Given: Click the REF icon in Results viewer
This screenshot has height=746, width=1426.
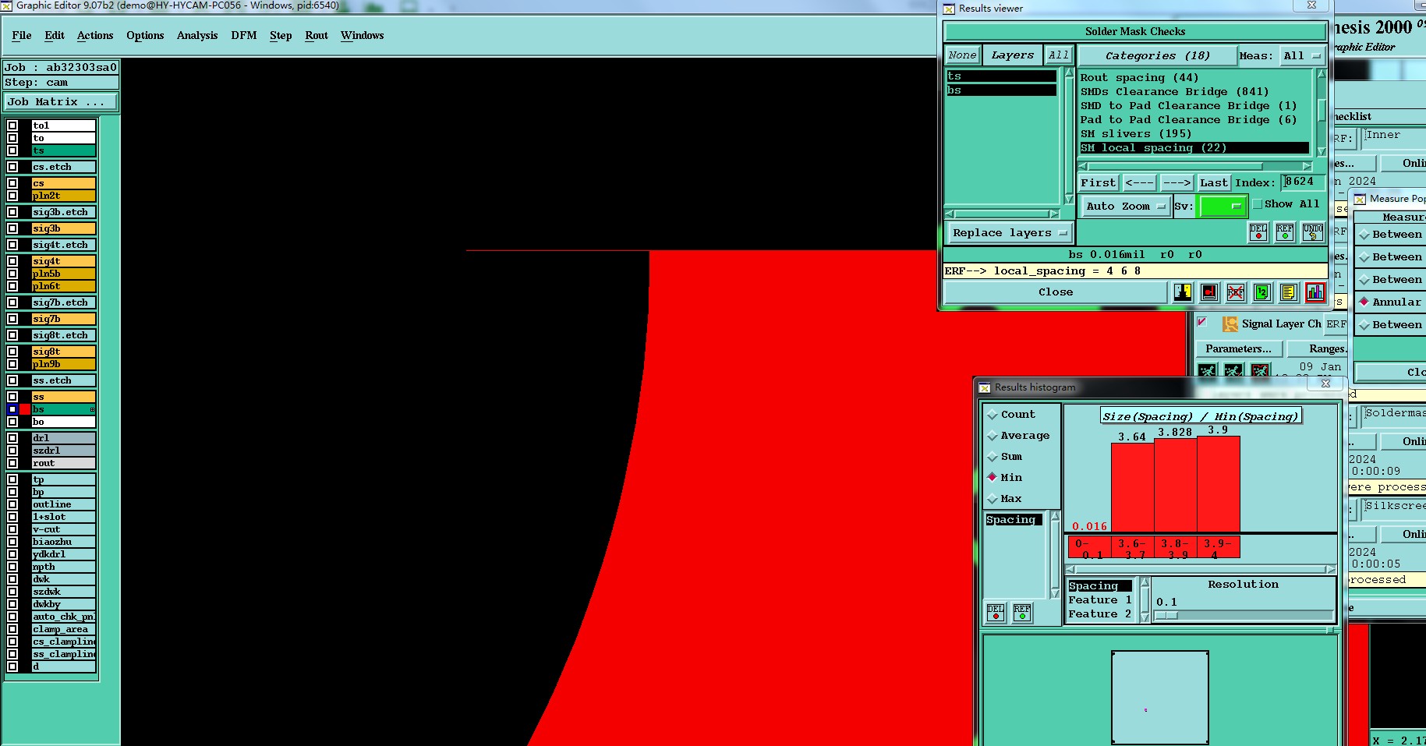Looking at the screenshot, I should point(1285,232).
